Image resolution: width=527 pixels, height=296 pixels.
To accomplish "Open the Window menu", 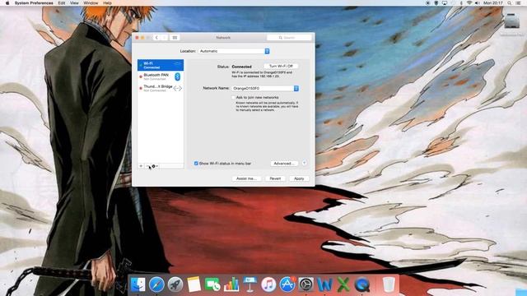I will click(91, 2).
